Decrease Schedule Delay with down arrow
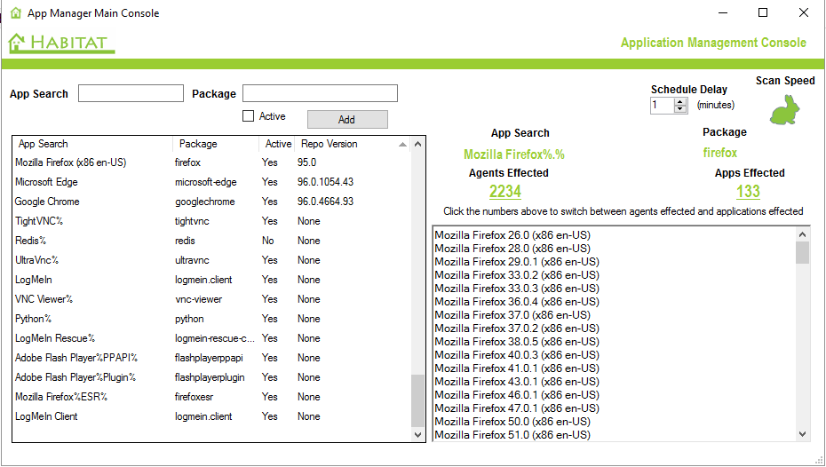 [680, 109]
